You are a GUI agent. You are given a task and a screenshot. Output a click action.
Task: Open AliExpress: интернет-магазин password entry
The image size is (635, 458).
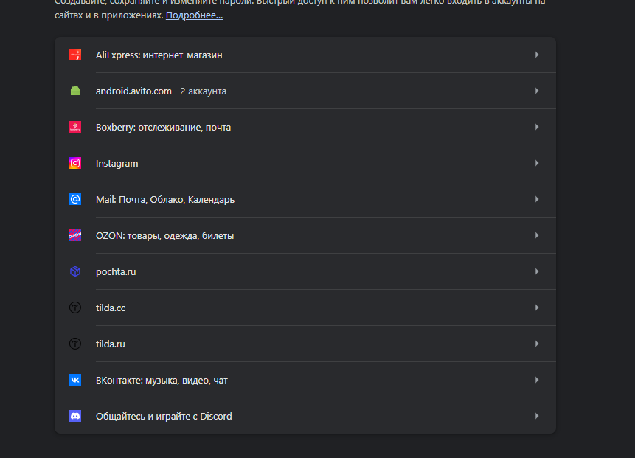tap(305, 55)
